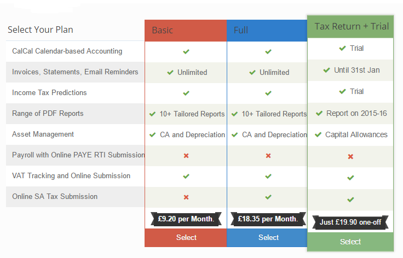
Task: Click the green check for Full Online SA Tax
Action: (x=268, y=197)
